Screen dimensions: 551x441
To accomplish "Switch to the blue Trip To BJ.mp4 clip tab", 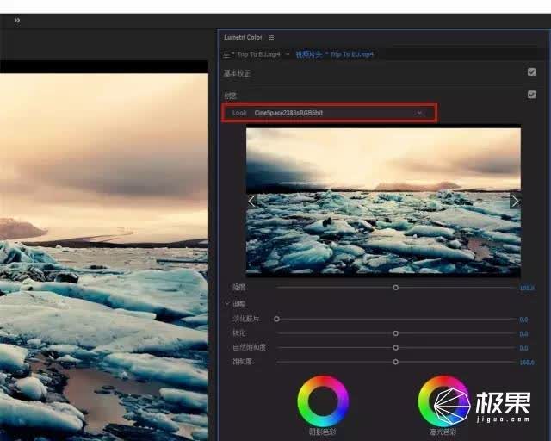I will [x=335, y=54].
